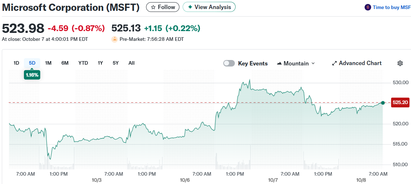Click the pre-market sun icon
The height and width of the screenshot is (184, 411).
pyautogui.click(x=115, y=39)
